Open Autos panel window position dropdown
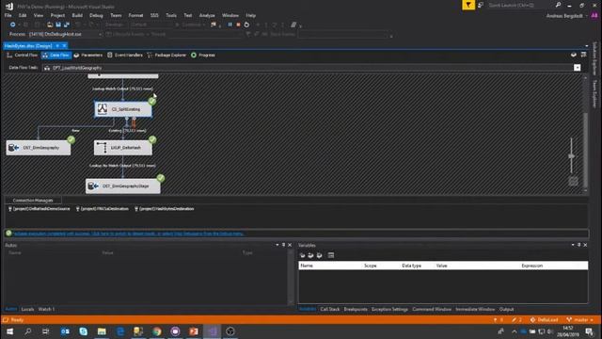The image size is (602, 339). click(x=277, y=245)
